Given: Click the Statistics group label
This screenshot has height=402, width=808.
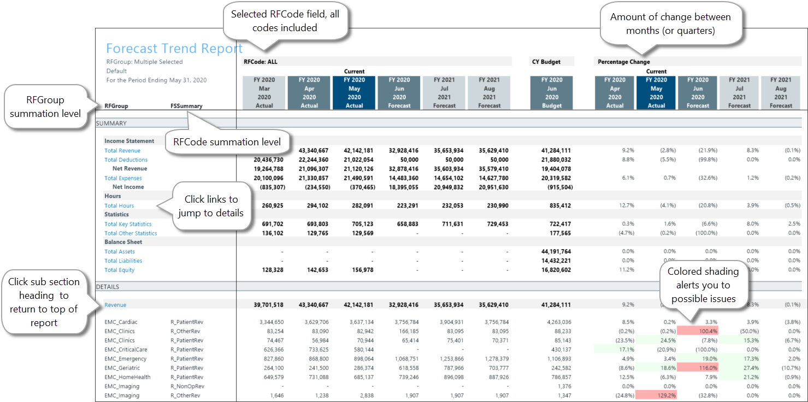Looking at the screenshot, I should click(116, 215).
